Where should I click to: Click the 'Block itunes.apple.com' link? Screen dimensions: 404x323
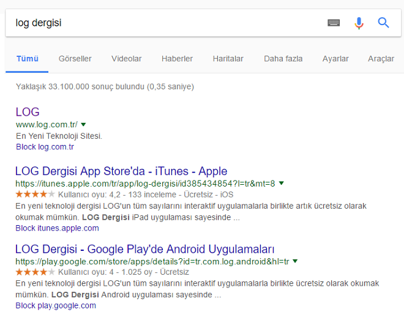pyautogui.click(x=57, y=228)
